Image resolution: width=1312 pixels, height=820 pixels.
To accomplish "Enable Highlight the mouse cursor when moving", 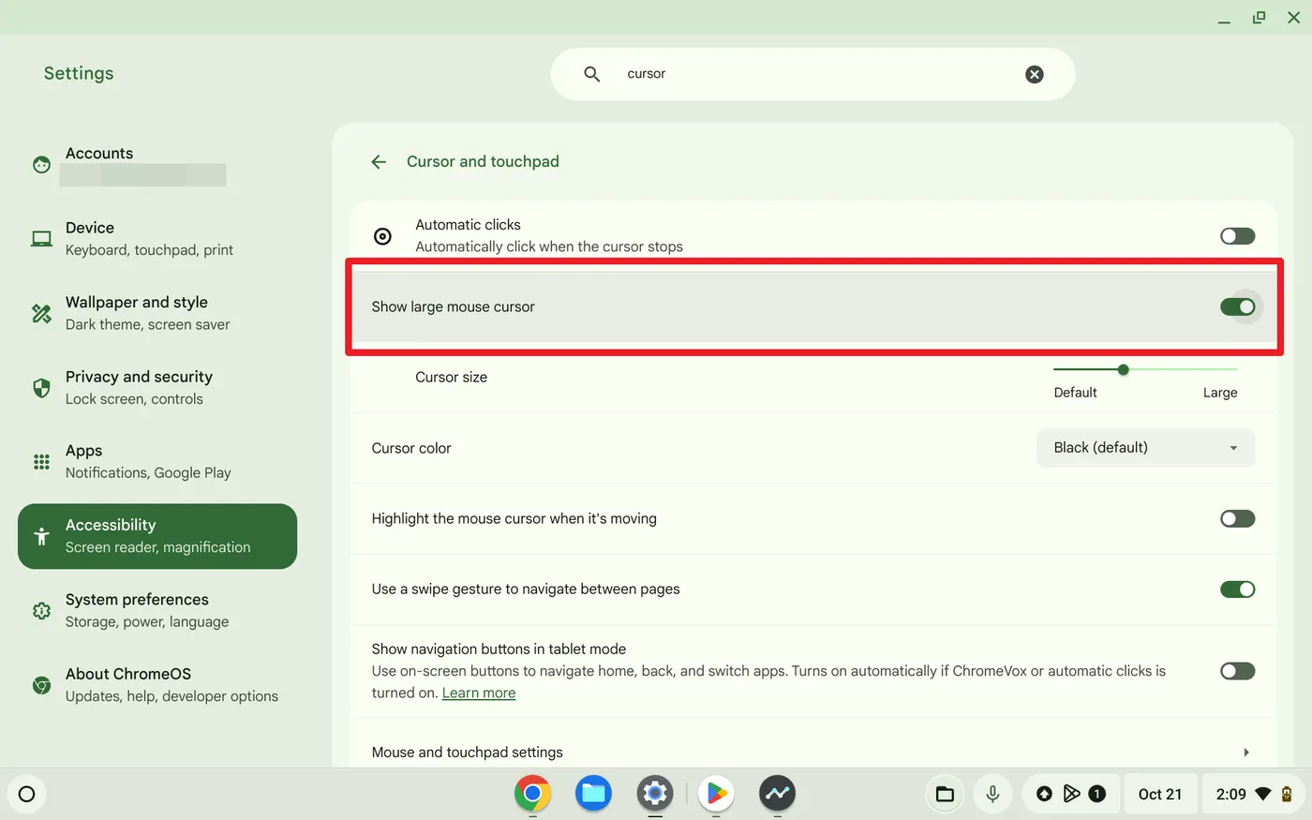I will coord(1237,518).
